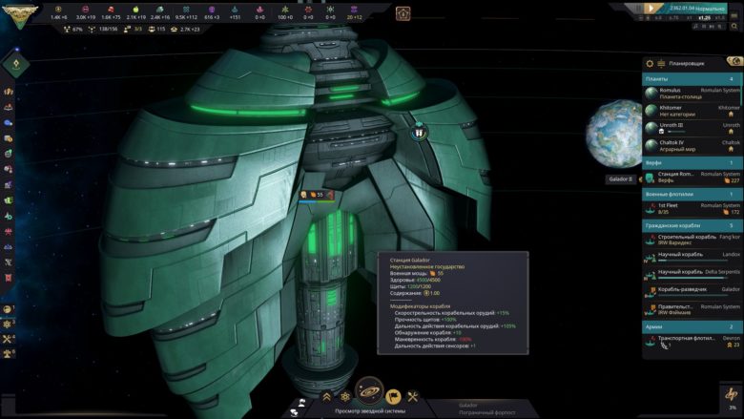Select Khitomer planet in outliner
744x419 pixels.
pos(692,111)
